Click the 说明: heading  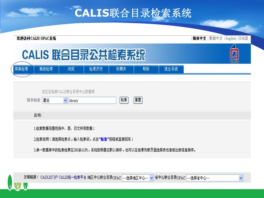pos(38,115)
